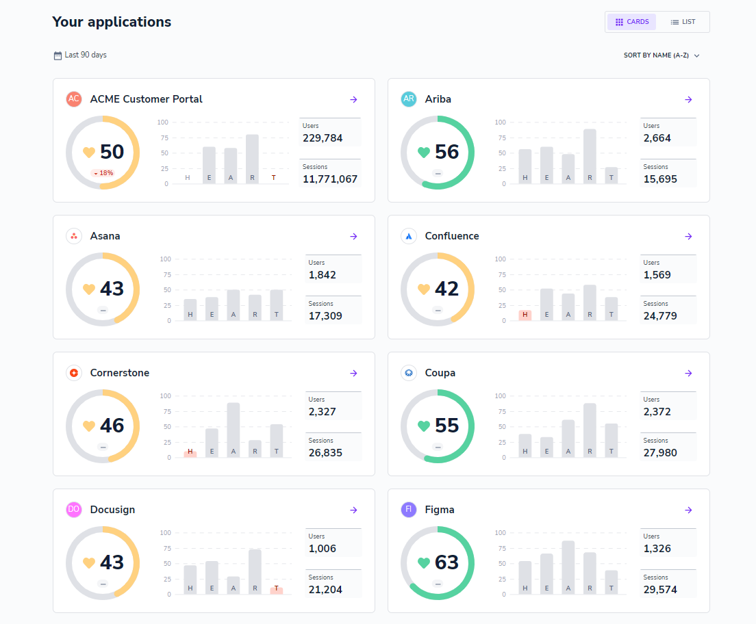Viewport: 756px width, 624px height.
Task: Expand the Sort by Name (A-Z) dropdown
Action: [661, 55]
